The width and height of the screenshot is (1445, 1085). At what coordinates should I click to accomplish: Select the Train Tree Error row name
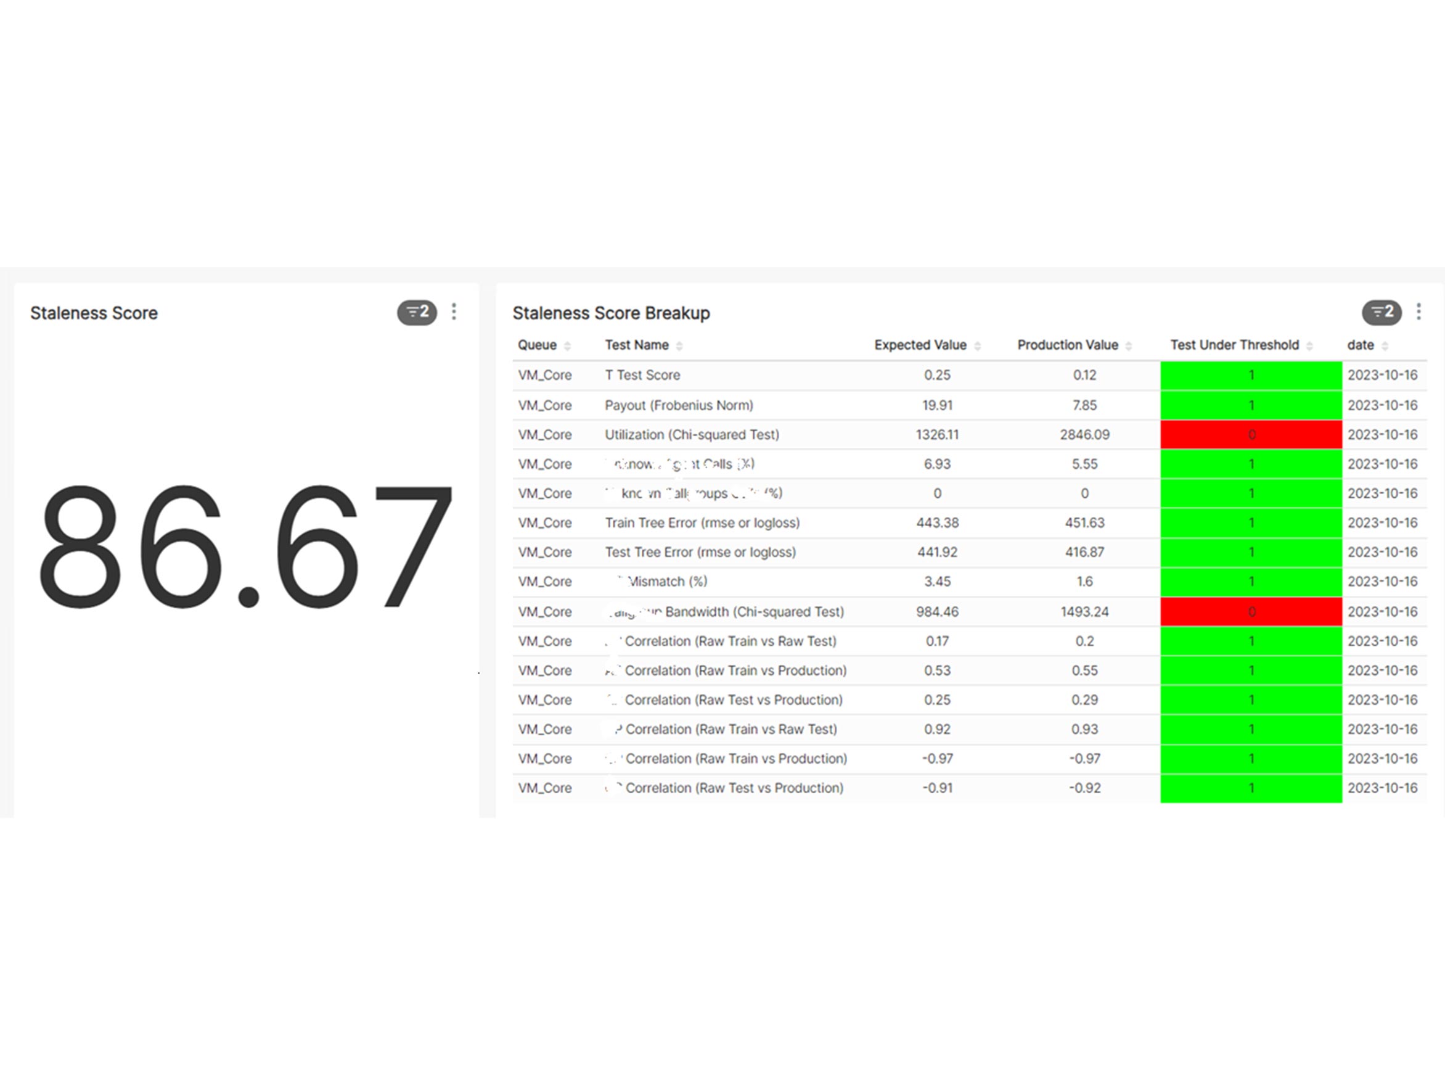click(702, 523)
